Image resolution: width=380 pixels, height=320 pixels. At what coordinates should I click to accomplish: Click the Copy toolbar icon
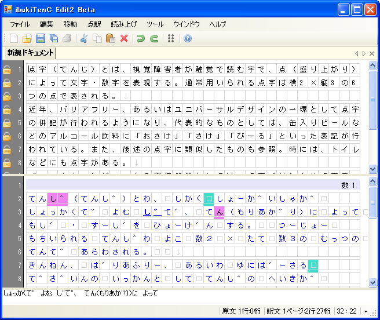click(x=97, y=38)
